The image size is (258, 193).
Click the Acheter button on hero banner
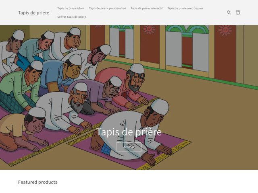[129, 147]
